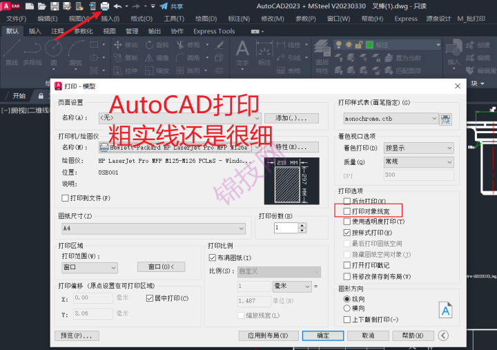The image size is (497, 350).
Task: Select the 旋转 rotate tool
Action: (x=157, y=45)
